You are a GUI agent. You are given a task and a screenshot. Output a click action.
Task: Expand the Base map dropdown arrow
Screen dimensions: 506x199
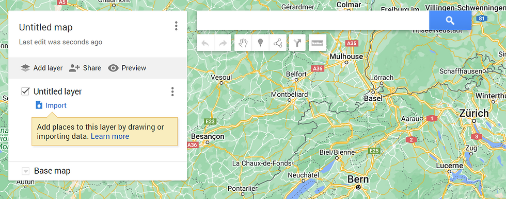pyautogui.click(x=25, y=171)
